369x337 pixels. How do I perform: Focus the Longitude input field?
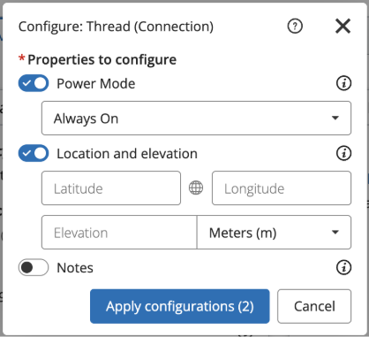point(282,188)
